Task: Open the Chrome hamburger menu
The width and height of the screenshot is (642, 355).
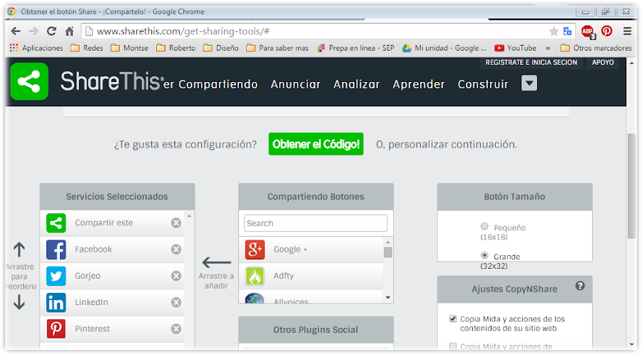Action: [x=627, y=31]
